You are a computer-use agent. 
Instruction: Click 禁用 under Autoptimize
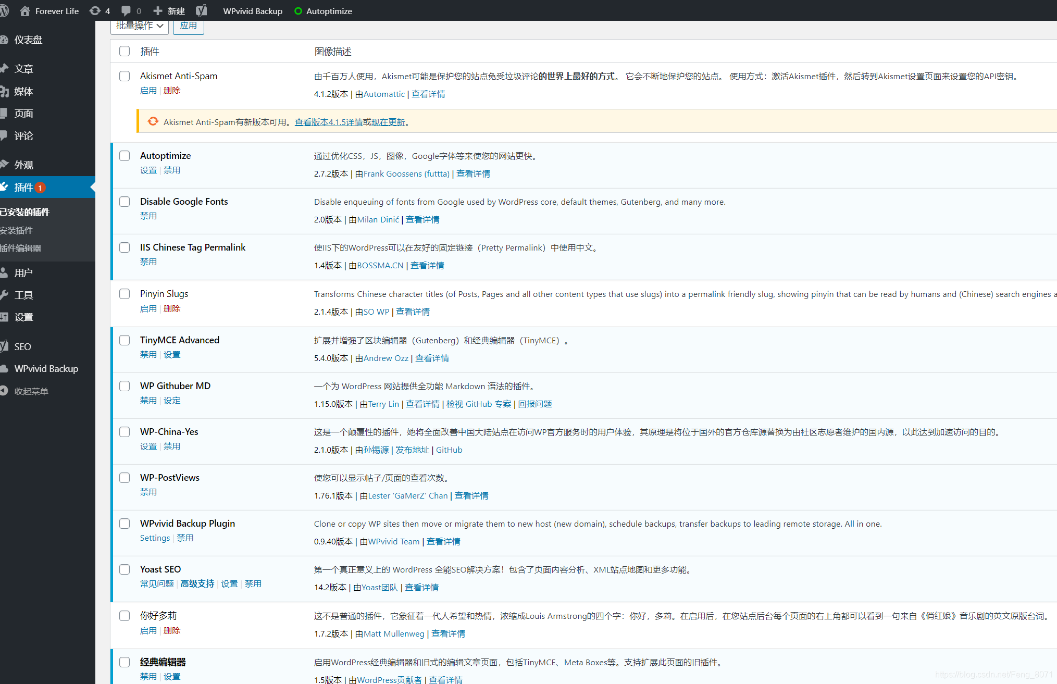172,170
